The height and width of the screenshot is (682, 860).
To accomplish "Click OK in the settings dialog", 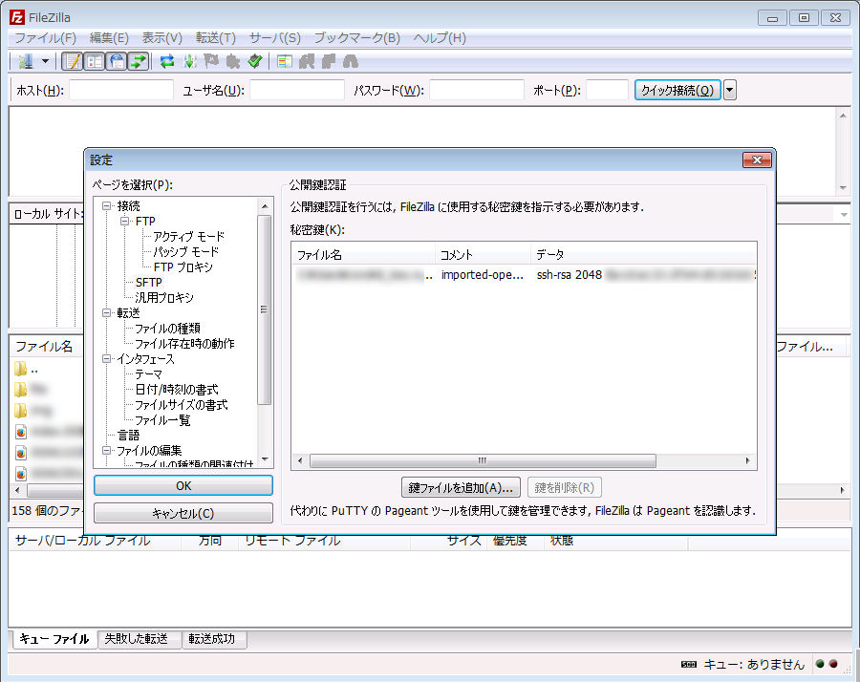I will point(183,486).
